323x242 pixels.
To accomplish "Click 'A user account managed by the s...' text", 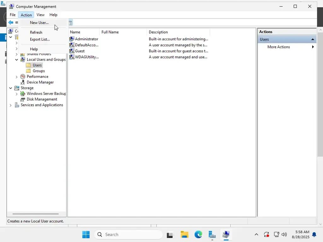I will (178, 45).
